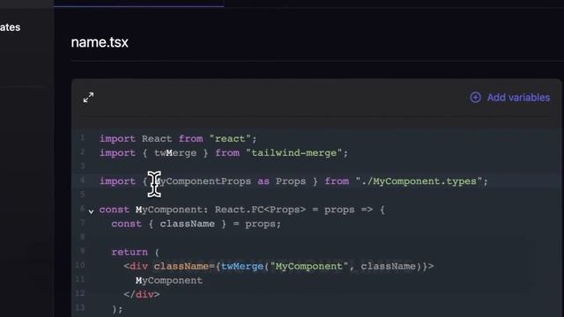Image resolution: width=564 pixels, height=317 pixels.
Task: Click the twMerge import name on line 2
Action: point(175,153)
